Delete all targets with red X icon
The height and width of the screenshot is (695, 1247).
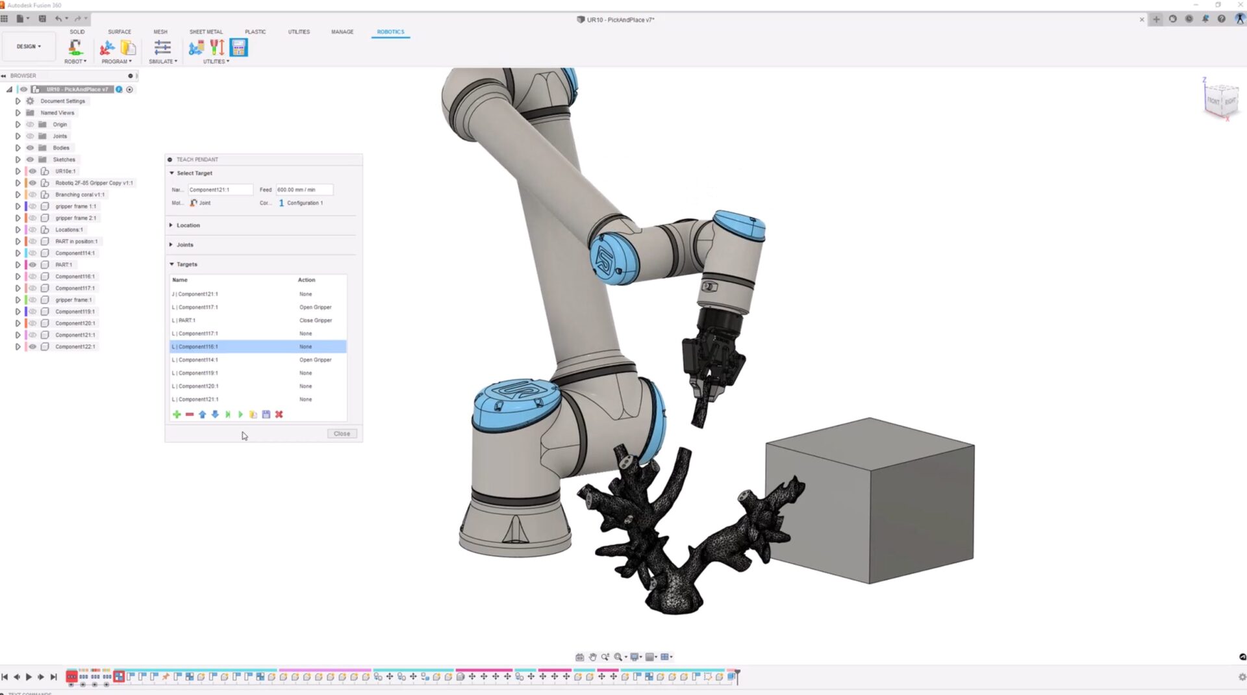click(279, 414)
